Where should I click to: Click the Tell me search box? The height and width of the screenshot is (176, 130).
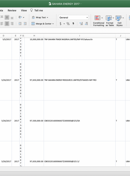pyautogui.click(x=37, y=11)
